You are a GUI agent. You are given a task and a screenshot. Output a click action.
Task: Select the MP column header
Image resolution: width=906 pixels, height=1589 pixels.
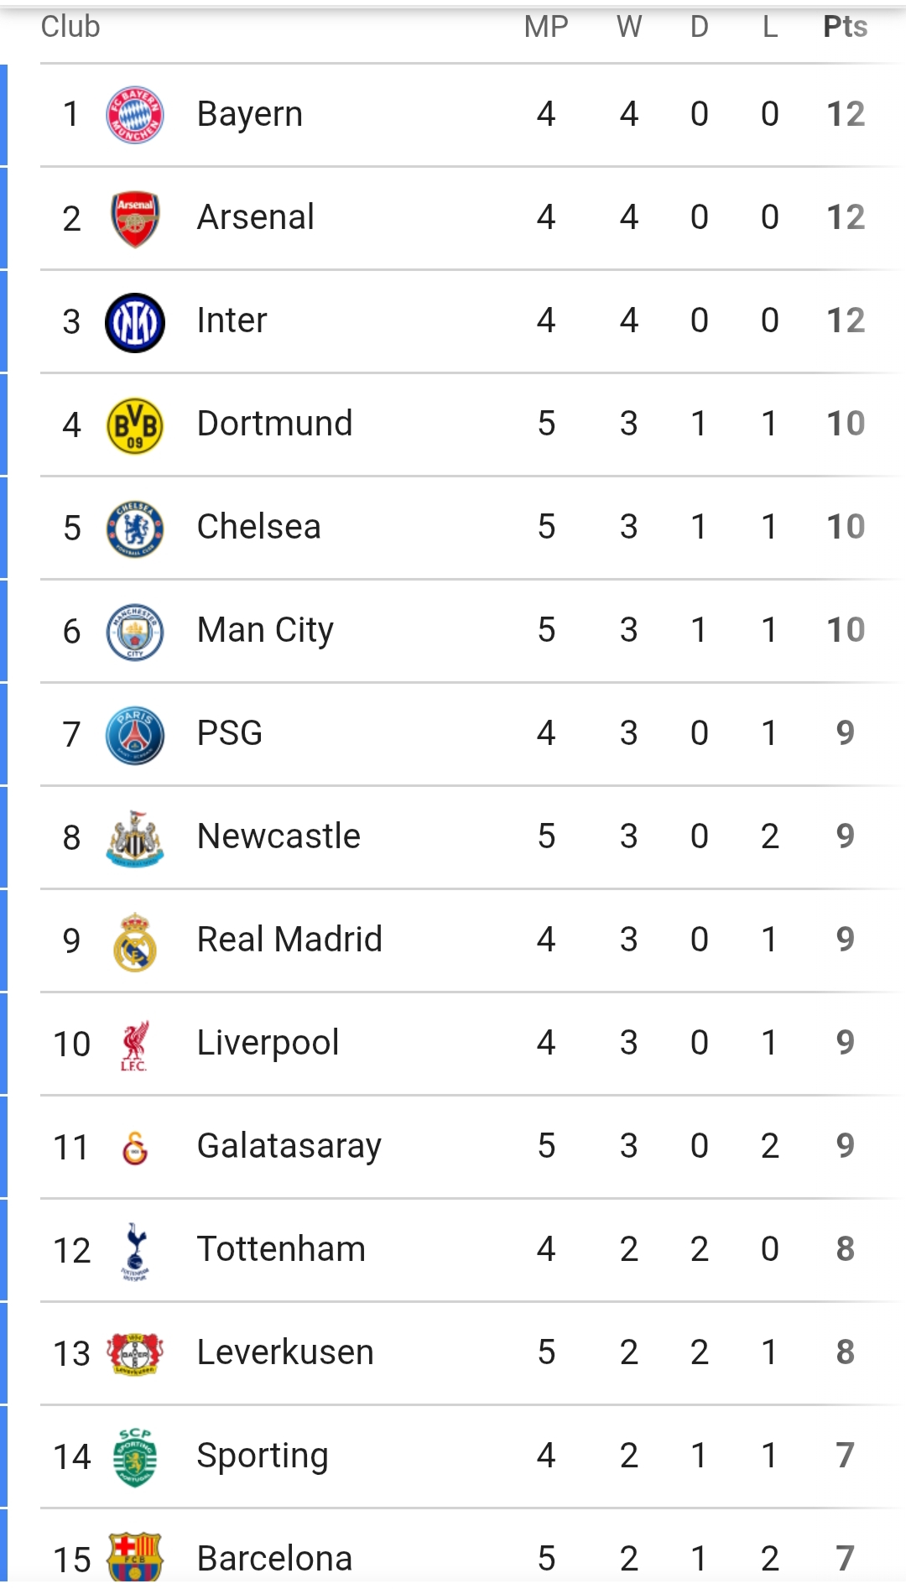click(x=546, y=27)
